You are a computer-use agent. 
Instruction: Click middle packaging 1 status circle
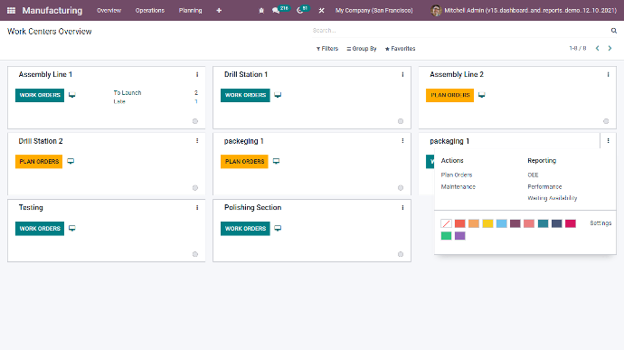[x=401, y=187]
